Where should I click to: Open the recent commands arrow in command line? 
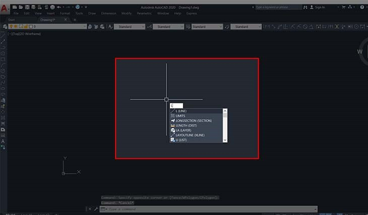[x=104, y=209]
